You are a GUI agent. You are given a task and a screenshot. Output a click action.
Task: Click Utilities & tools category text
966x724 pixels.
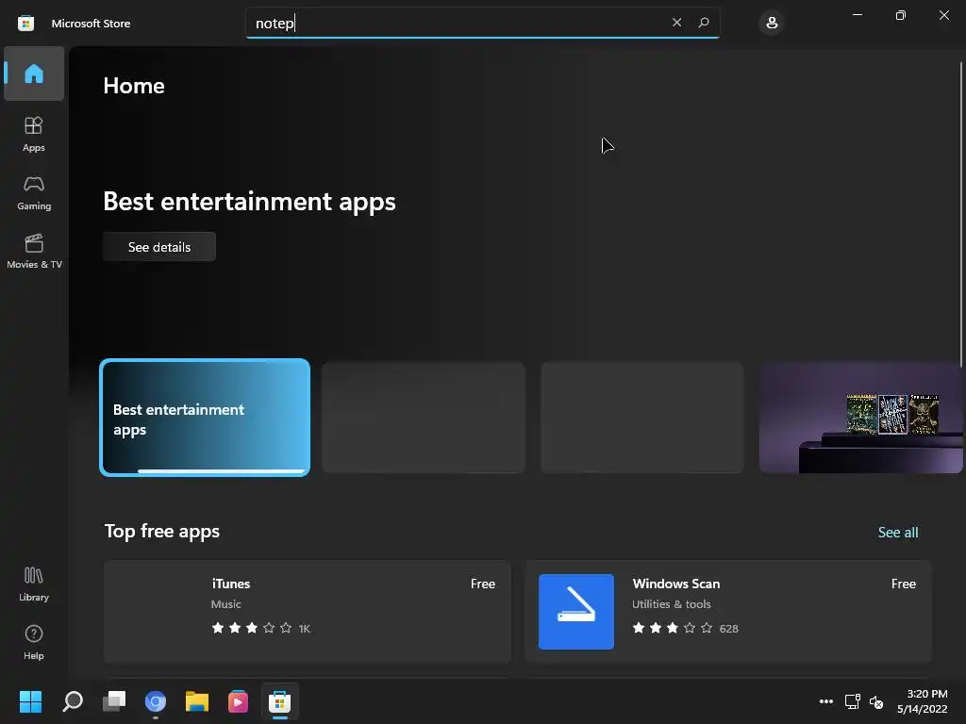click(671, 604)
